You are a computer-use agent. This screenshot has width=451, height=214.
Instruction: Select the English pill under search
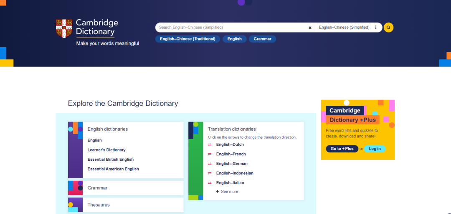click(x=234, y=39)
